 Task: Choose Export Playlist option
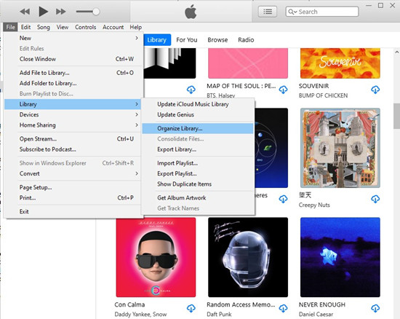[x=198, y=173]
